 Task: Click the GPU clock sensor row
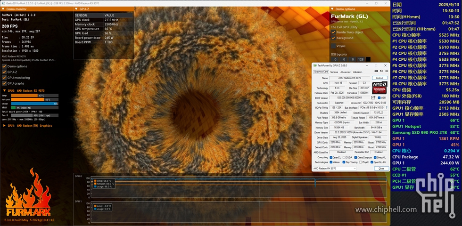click(x=104, y=20)
